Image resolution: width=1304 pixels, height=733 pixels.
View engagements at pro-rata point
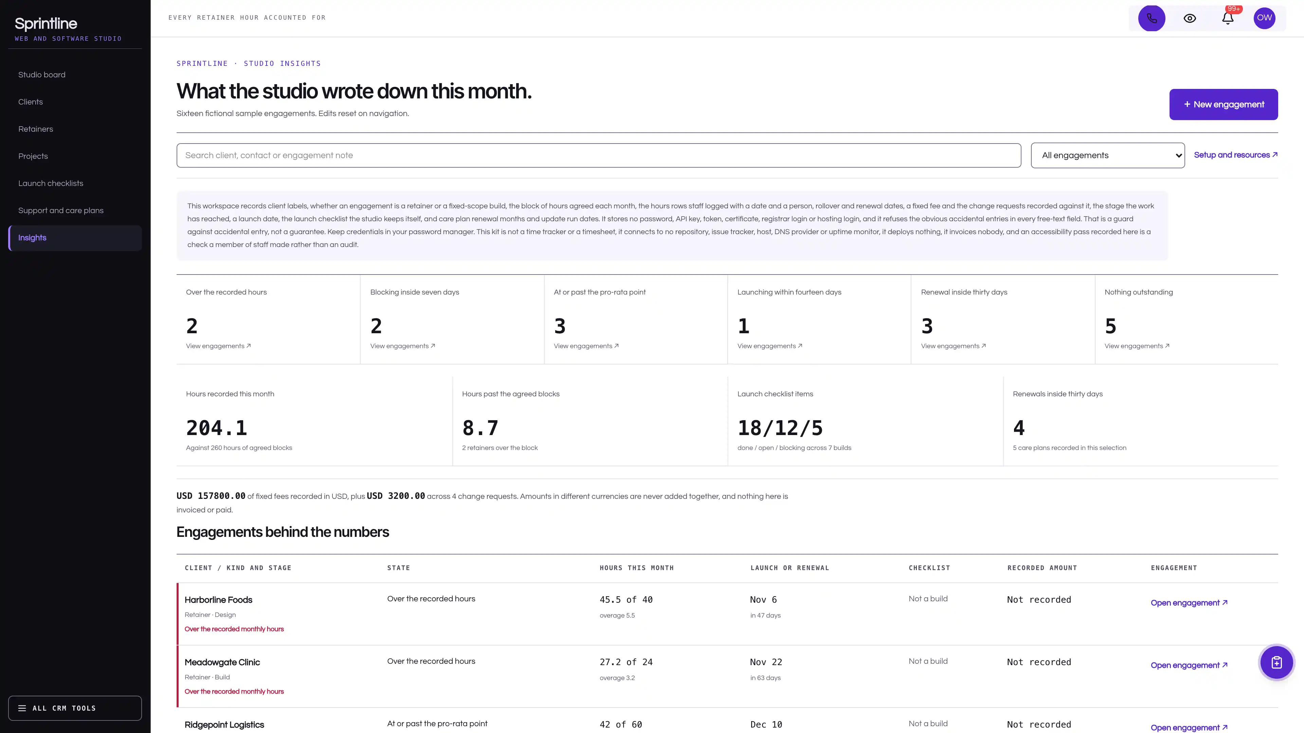[586, 346]
